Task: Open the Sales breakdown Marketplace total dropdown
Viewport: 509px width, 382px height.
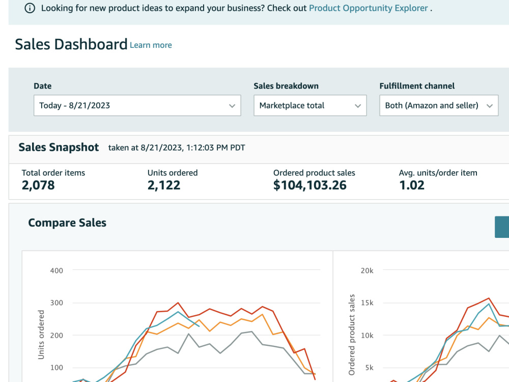Action: point(310,105)
